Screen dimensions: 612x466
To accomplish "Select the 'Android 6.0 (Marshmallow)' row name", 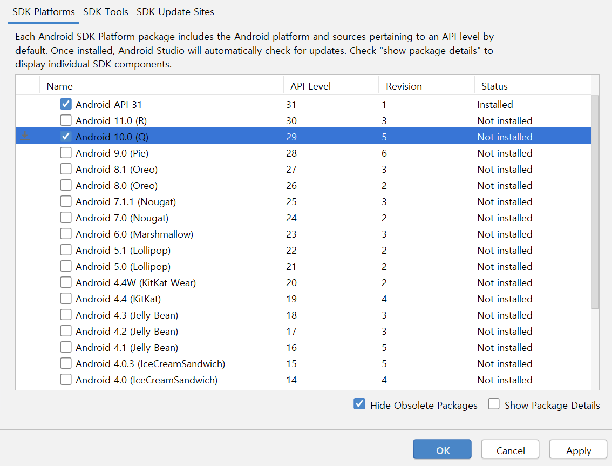I will [x=134, y=234].
